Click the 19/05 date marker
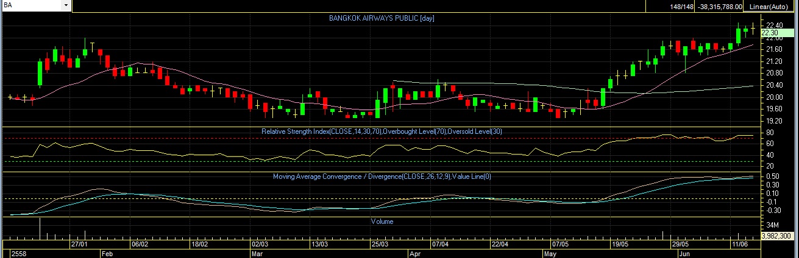The width and height of the screenshot is (799, 258). pos(619,243)
